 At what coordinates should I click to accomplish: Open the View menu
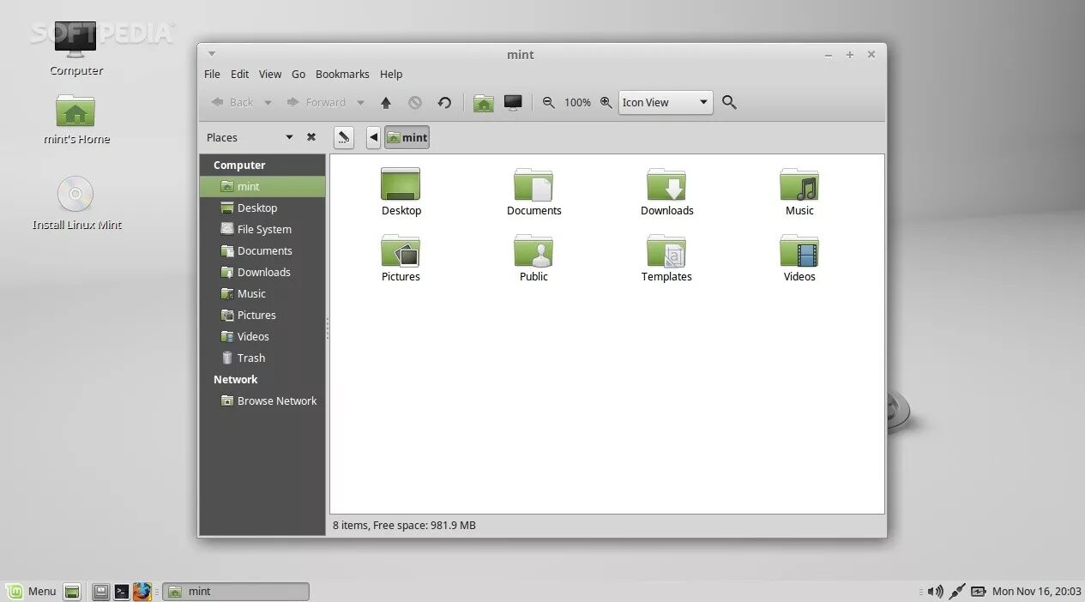[270, 75]
